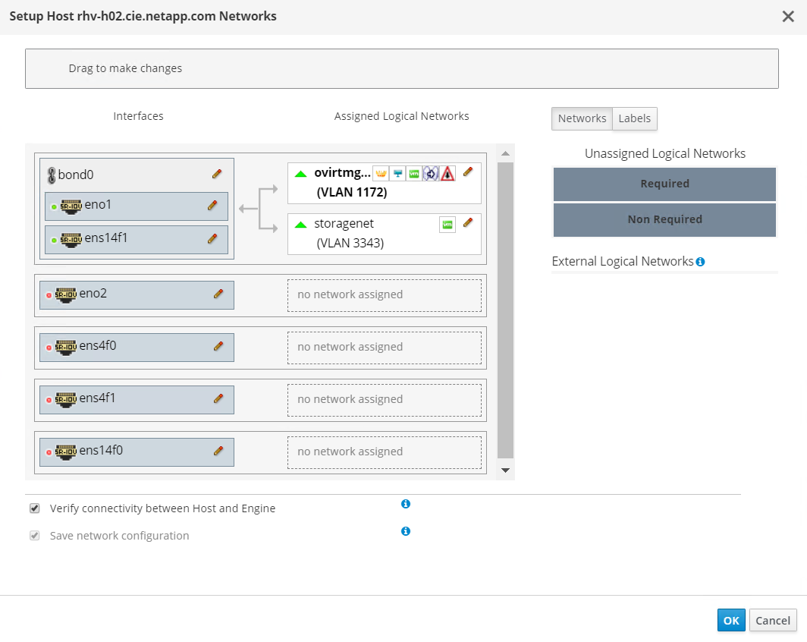
Task: Click the VM network icon on storagenet
Action: pos(447,225)
